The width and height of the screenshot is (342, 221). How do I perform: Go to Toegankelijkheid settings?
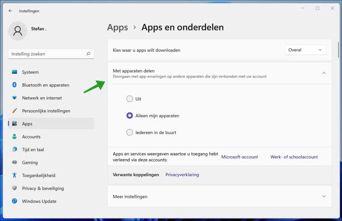tap(51, 175)
